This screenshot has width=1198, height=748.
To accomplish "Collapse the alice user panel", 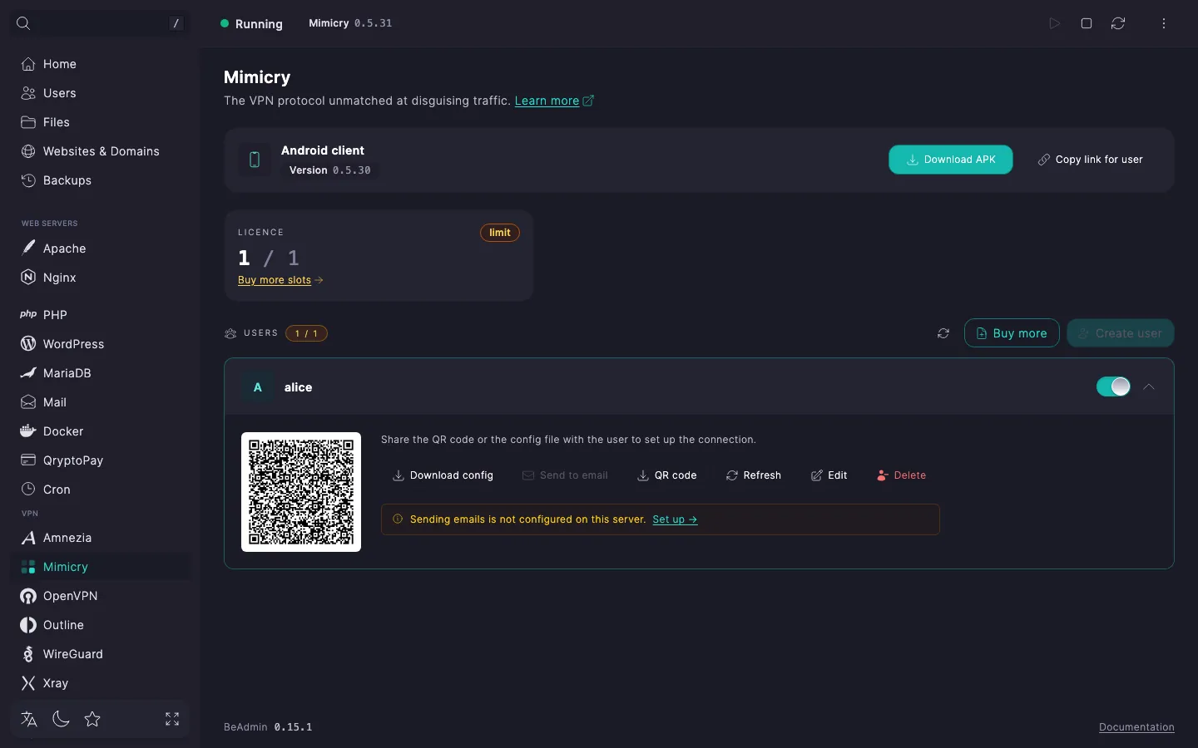I will click(x=1149, y=386).
